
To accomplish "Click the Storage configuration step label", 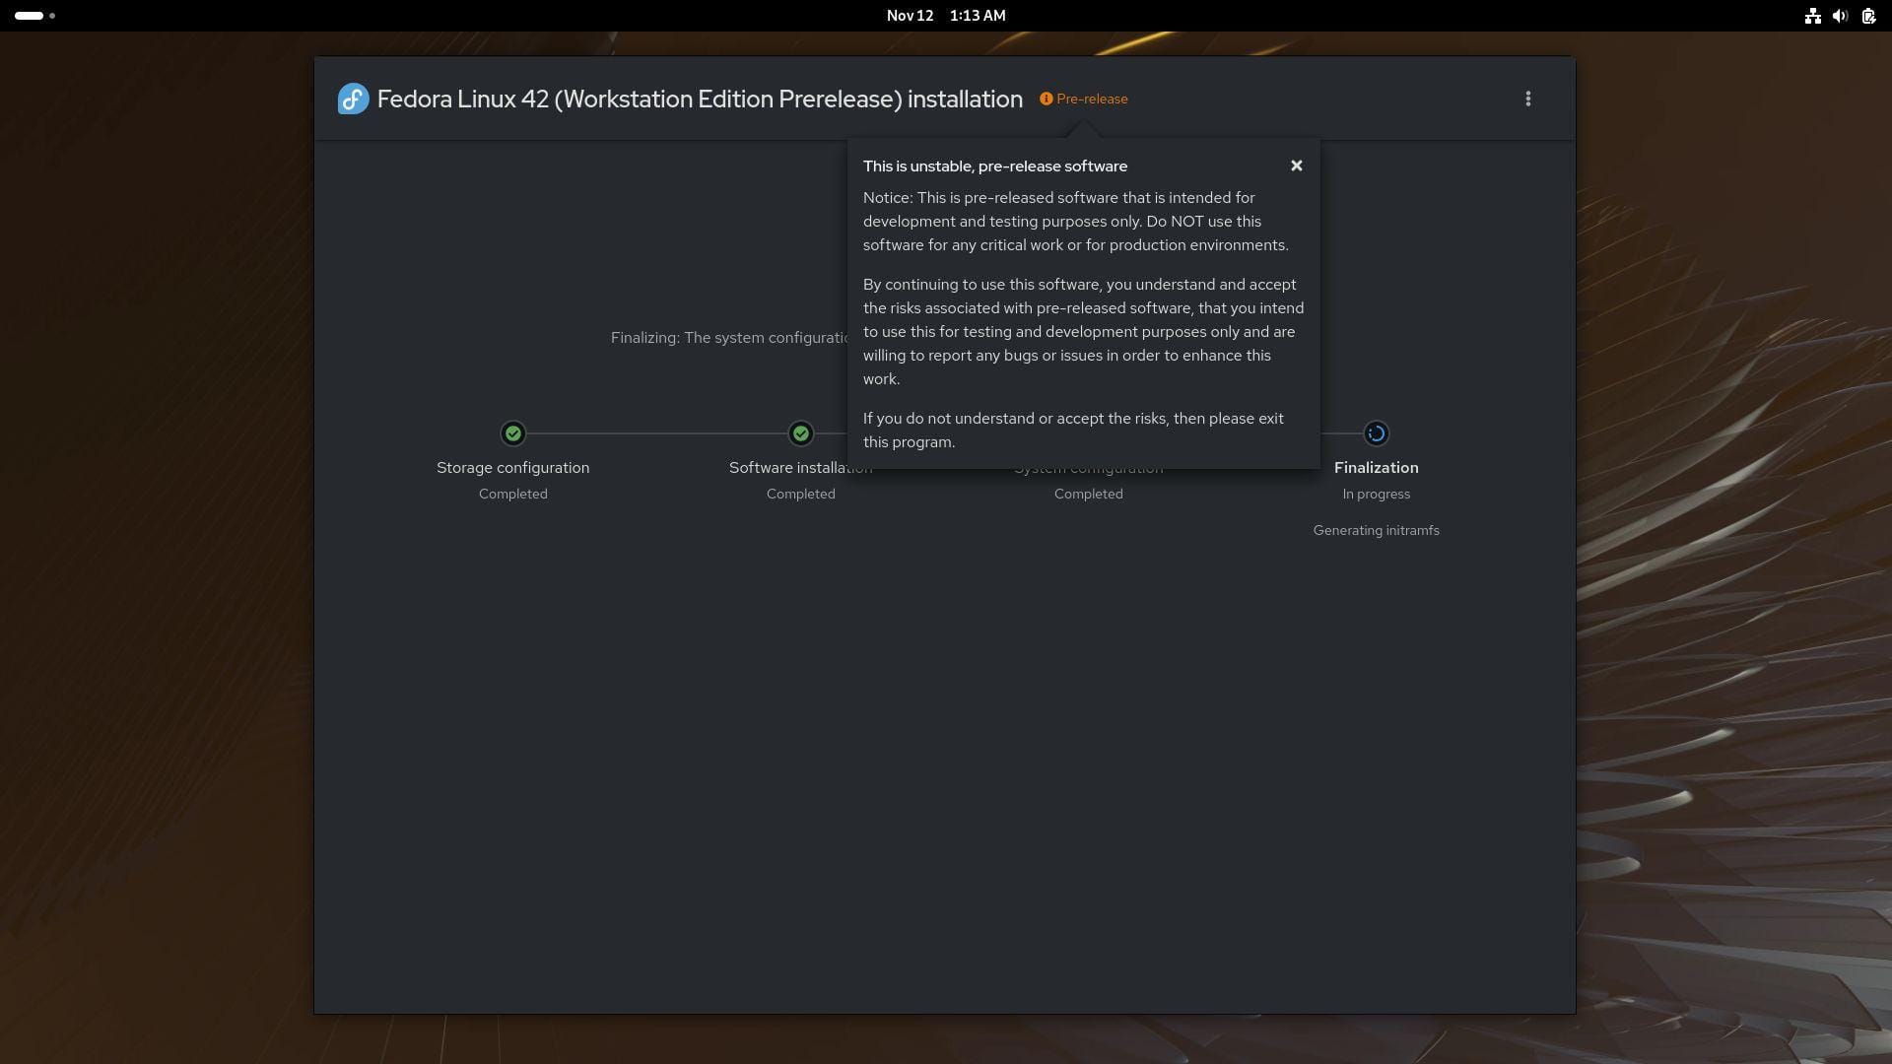I will pos(512,467).
